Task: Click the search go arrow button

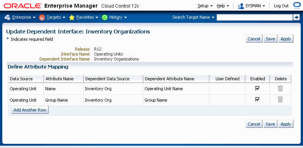Action: click(x=296, y=18)
